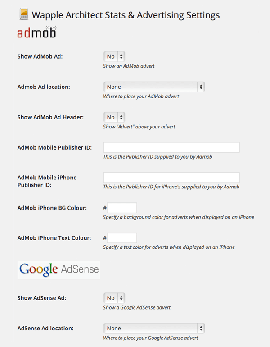This screenshot has width=270, height=347.
Task: Click the AdMob Mobile Publisher ID label
Action: click(x=54, y=147)
